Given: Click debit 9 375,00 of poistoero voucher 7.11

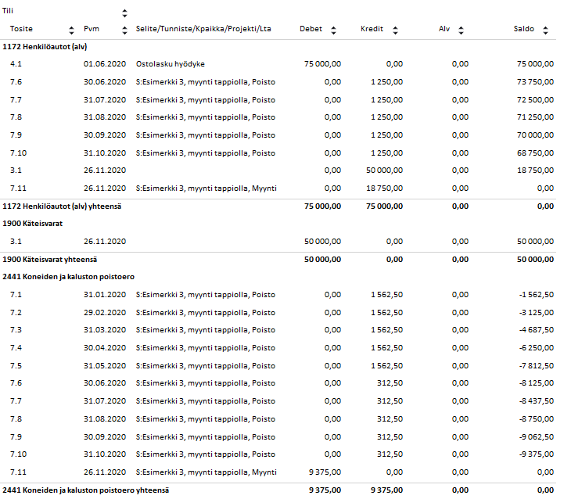Looking at the screenshot, I should (x=325, y=472).
